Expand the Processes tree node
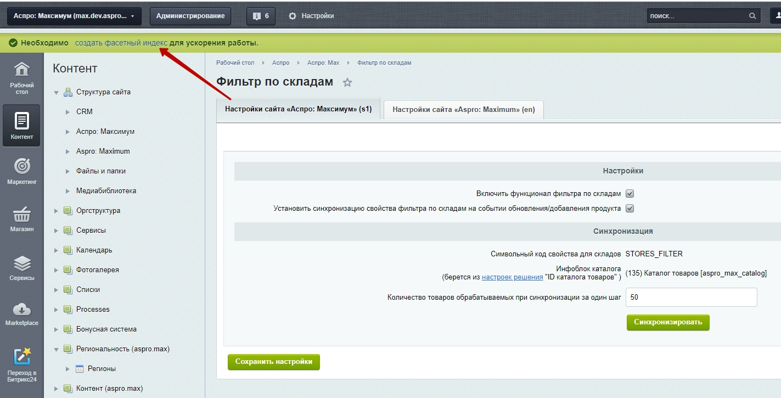Viewport: 781px width, 398px height. tap(56, 310)
